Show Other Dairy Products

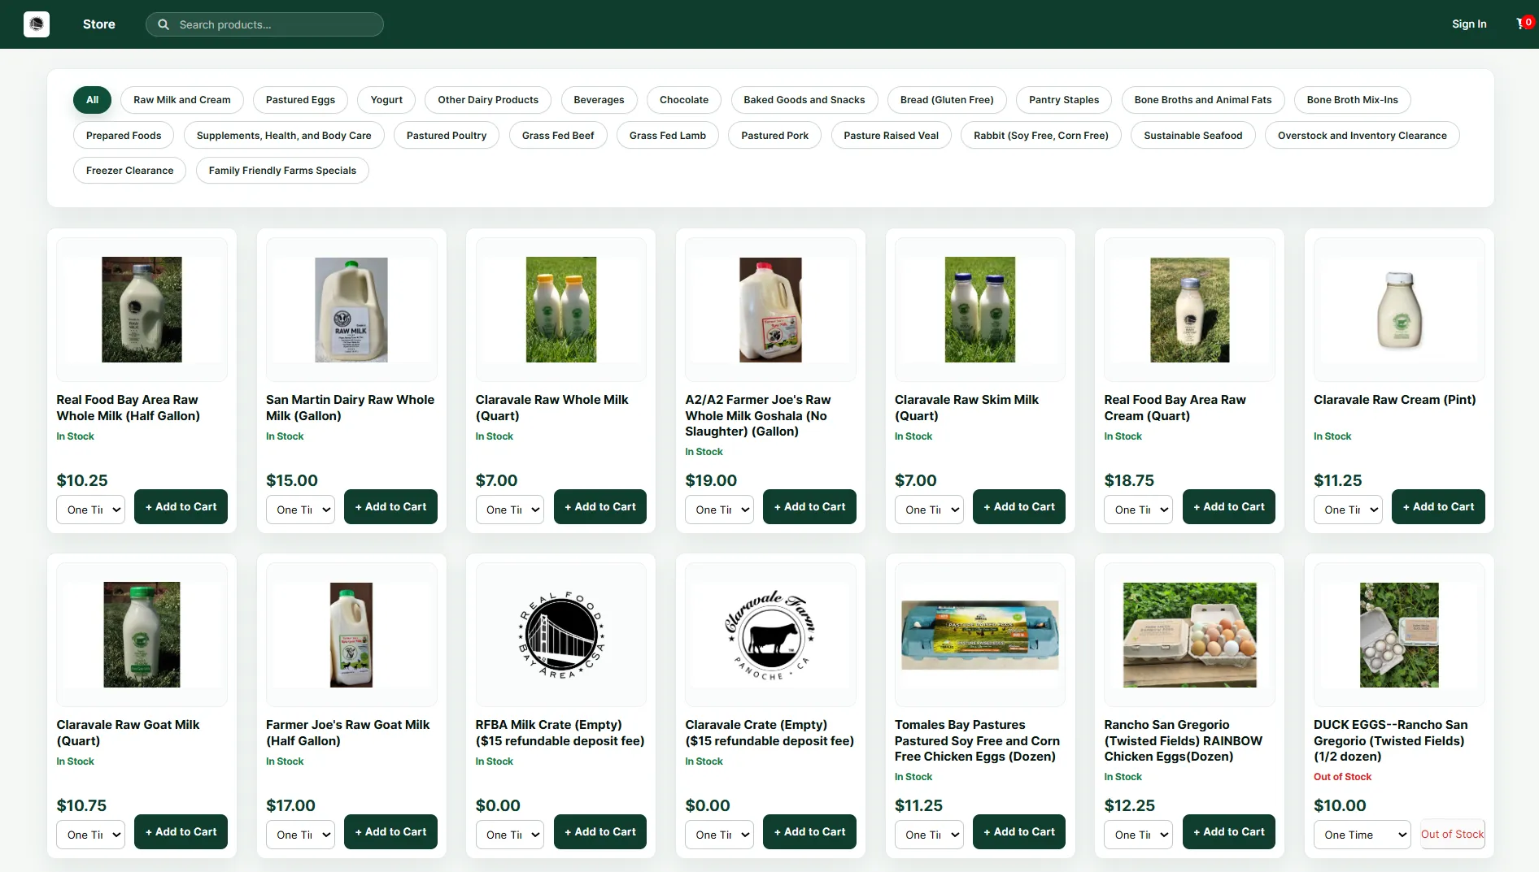tap(488, 100)
